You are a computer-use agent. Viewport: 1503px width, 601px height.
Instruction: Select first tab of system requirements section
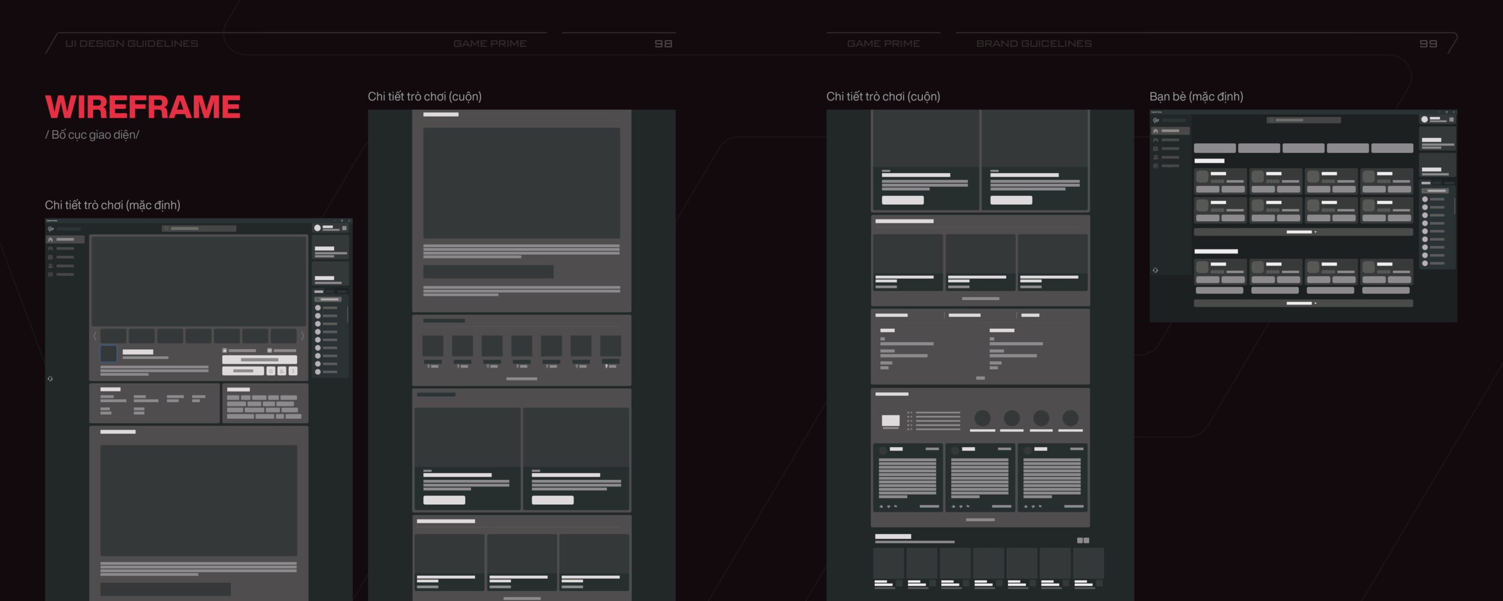(891, 315)
